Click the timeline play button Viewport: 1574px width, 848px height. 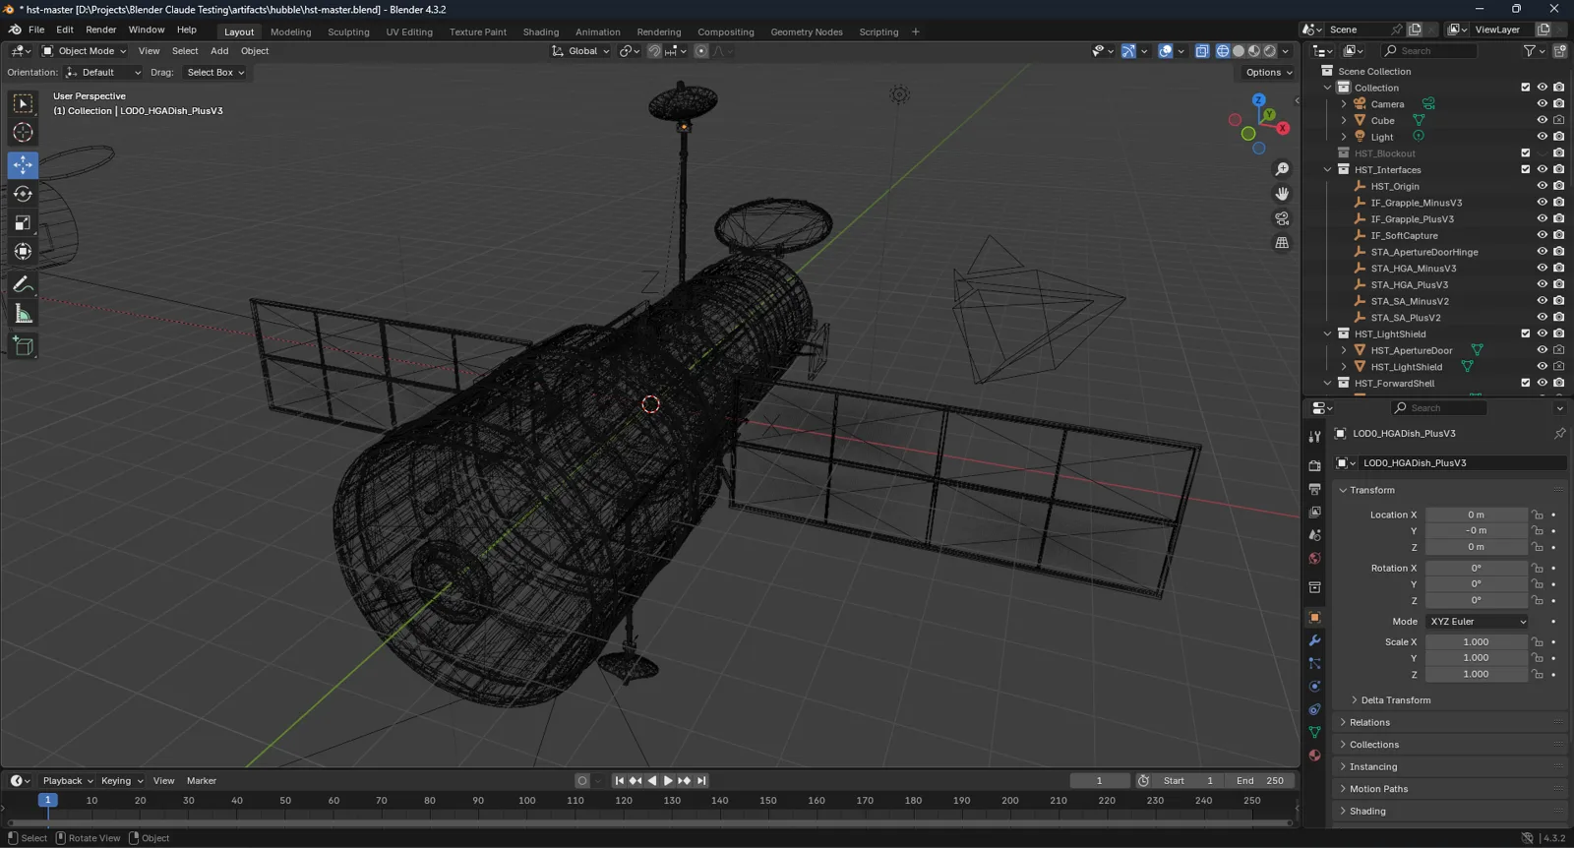pyautogui.click(x=668, y=781)
